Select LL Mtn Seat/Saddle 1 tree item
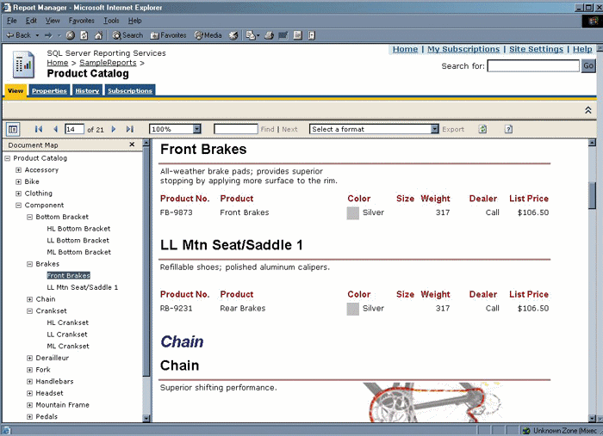The image size is (603, 436). point(83,287)
